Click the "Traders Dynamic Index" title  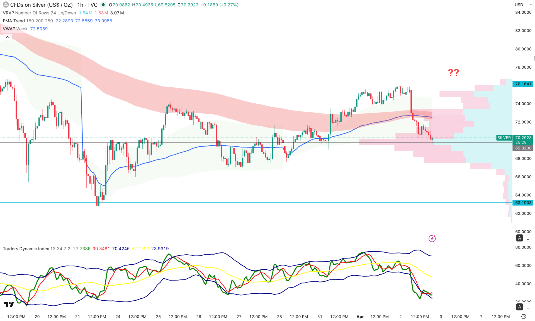(26, 248)
